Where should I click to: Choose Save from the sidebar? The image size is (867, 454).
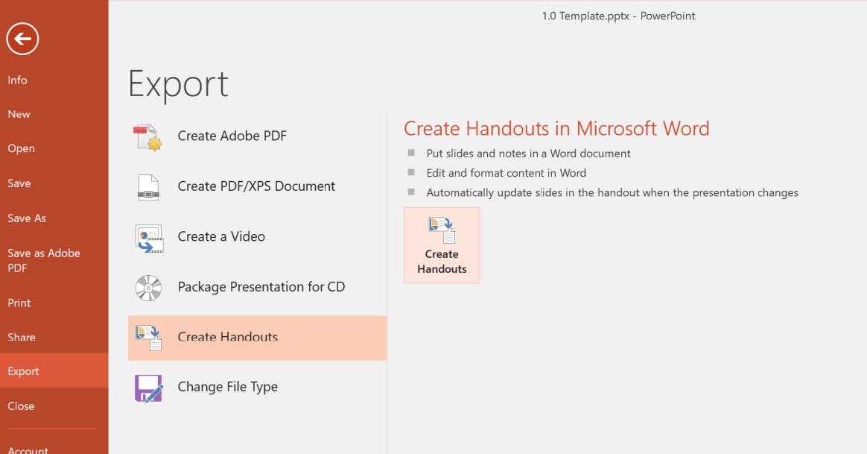[19, 183]
